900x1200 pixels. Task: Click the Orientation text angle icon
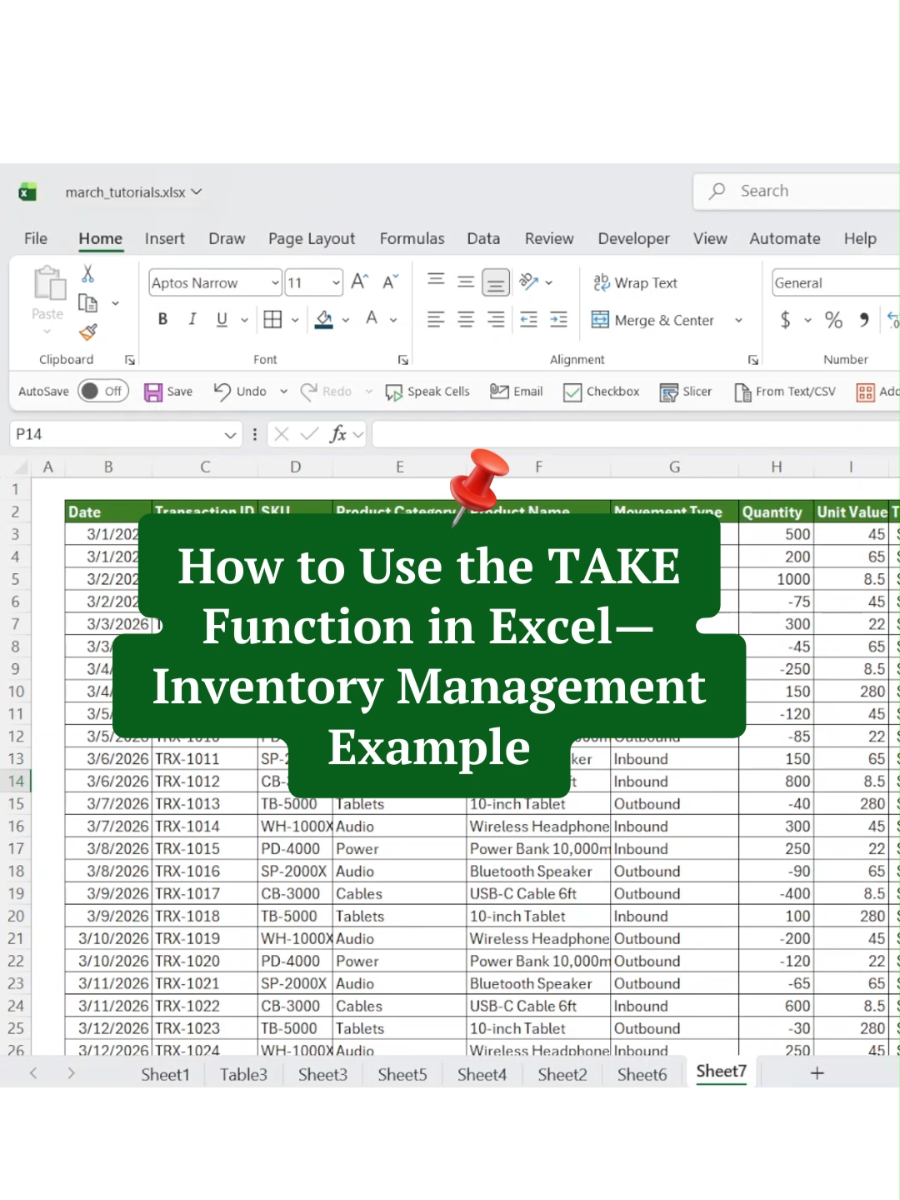point(528,282)
